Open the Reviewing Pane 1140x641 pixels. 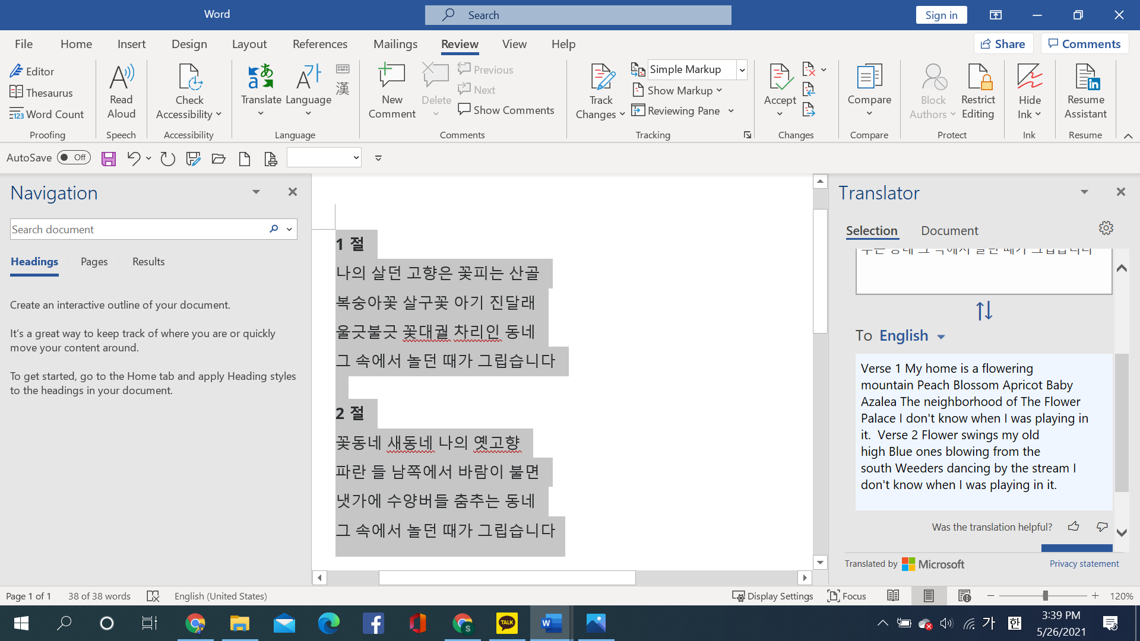[677, 110]
